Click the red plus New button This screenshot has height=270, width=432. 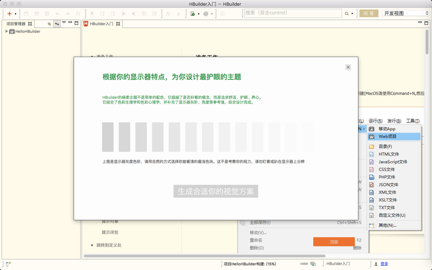10,13
